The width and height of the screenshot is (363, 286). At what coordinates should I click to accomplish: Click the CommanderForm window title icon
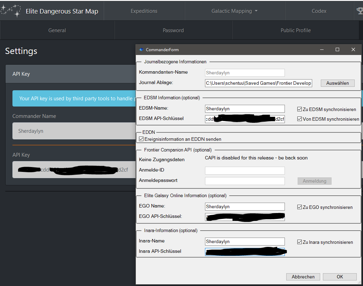(x=141, y=50)
